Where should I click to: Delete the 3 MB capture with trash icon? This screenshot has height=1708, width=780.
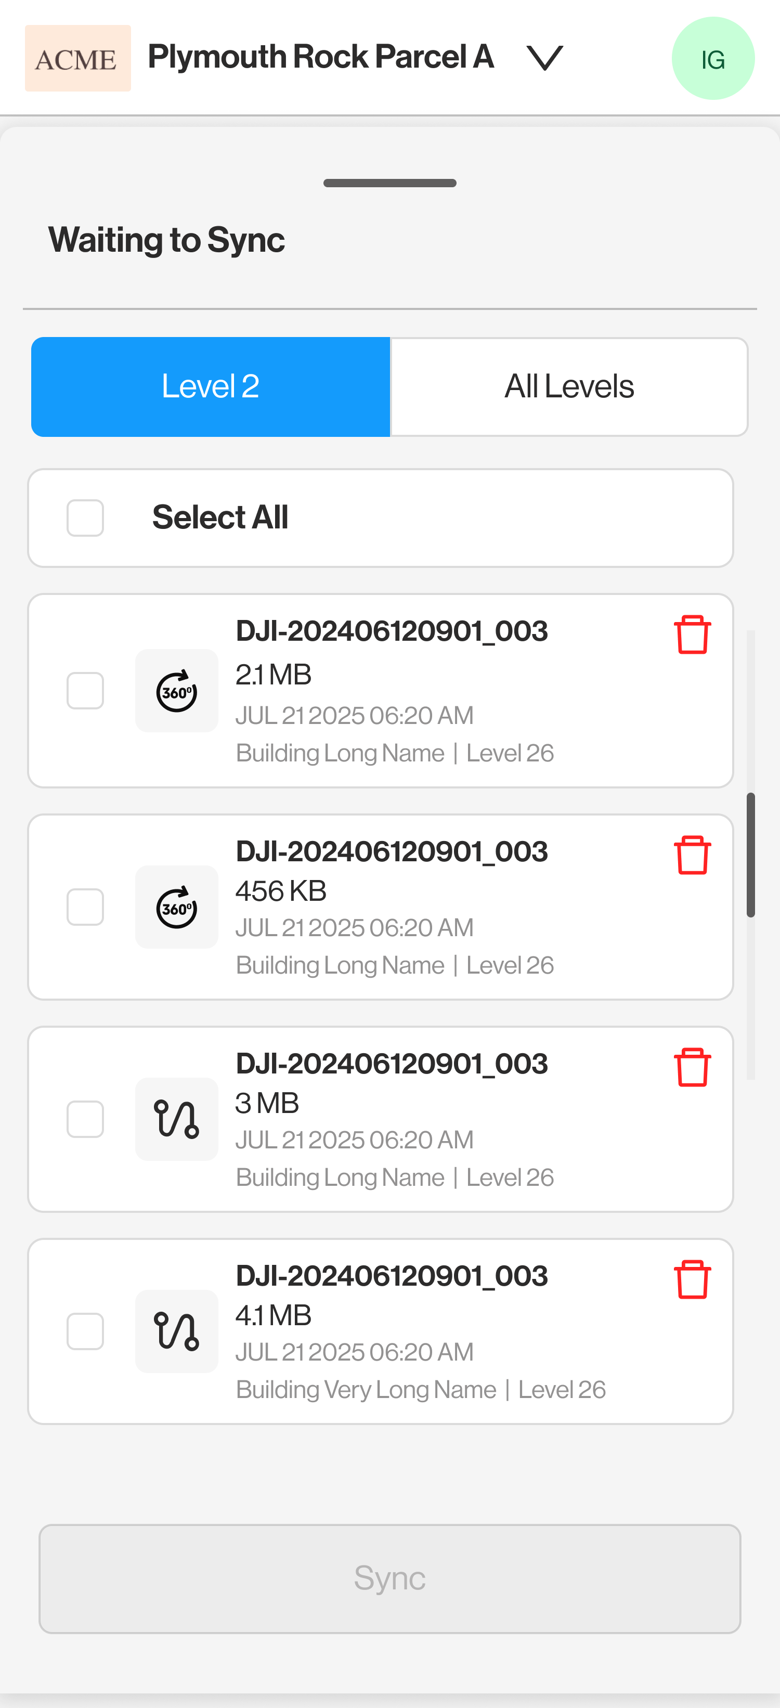(x=692, y=1067)
